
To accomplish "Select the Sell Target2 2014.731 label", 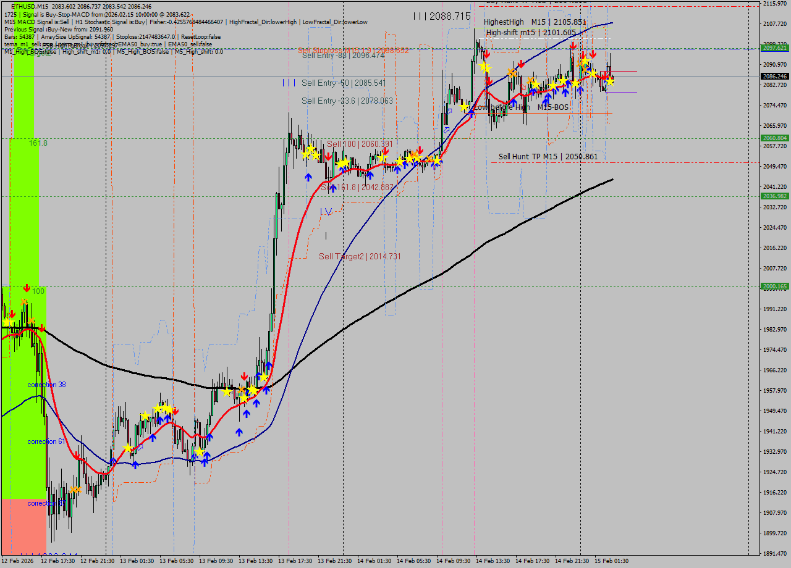I will click(x=360, y=256).
